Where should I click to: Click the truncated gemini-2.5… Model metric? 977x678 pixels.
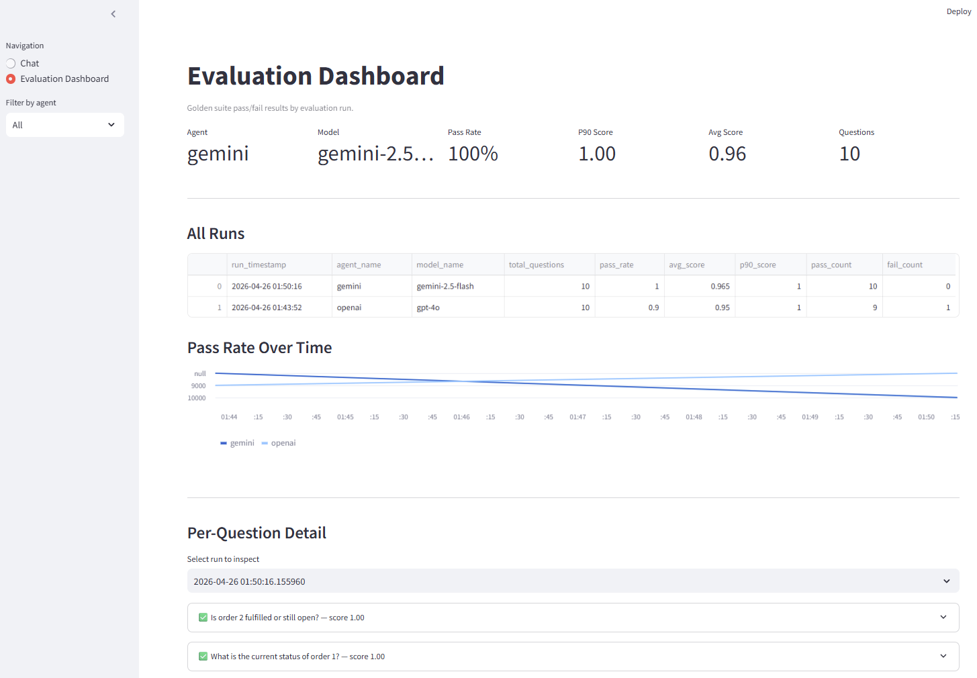375,154
